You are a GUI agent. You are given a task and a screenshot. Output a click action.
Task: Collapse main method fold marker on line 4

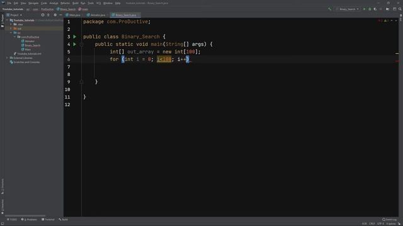click(x=81, y=45)
